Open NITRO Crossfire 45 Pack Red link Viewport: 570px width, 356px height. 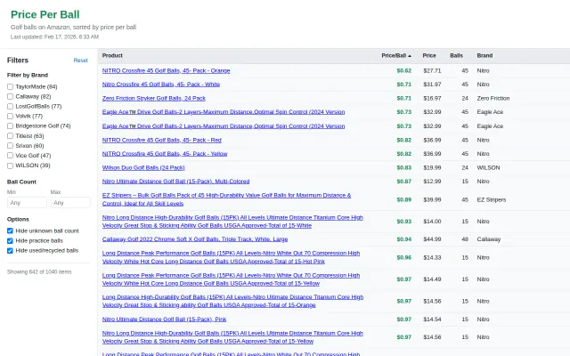click(162, 141)
